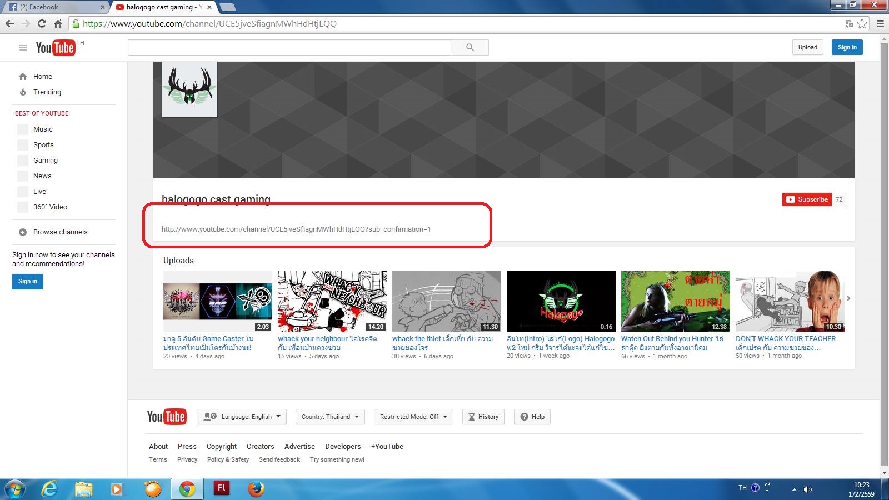Click the Upload button
889x500 pixels.
[x=807, y=47]
